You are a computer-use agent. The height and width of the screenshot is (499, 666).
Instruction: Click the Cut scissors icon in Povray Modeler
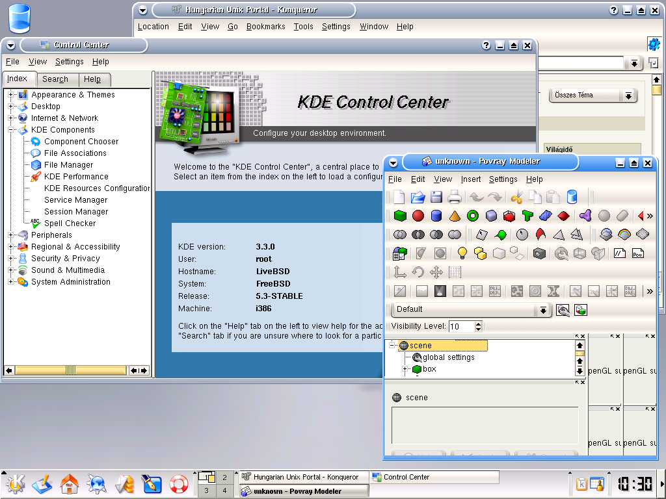[x=517, y=197]
